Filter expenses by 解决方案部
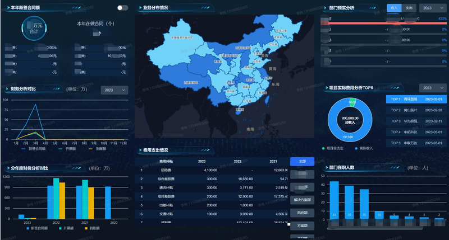The height and width of the screenshot is (240, 449). (302, 200)
